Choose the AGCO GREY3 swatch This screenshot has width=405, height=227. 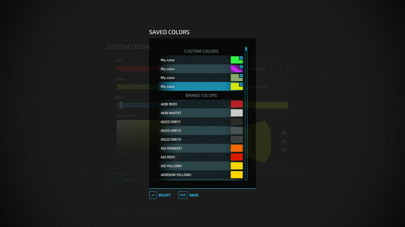[x=237, y=140]
